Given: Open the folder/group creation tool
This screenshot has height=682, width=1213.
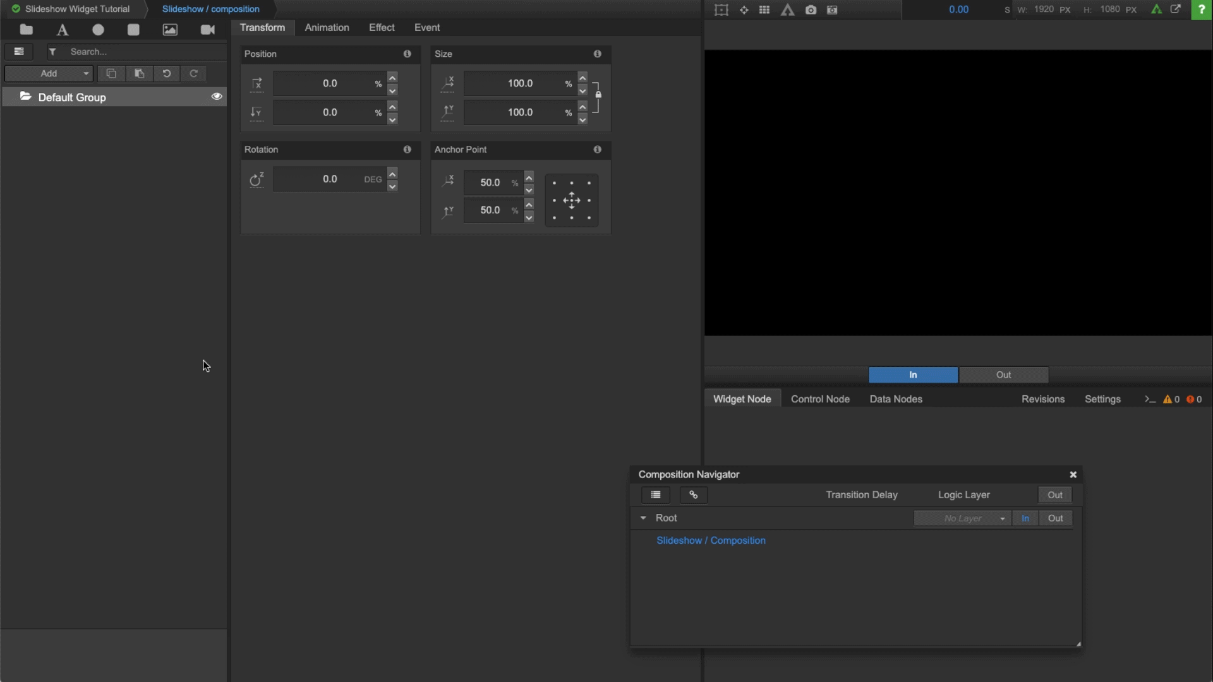Looking at the screenshot, I should 27,30.
